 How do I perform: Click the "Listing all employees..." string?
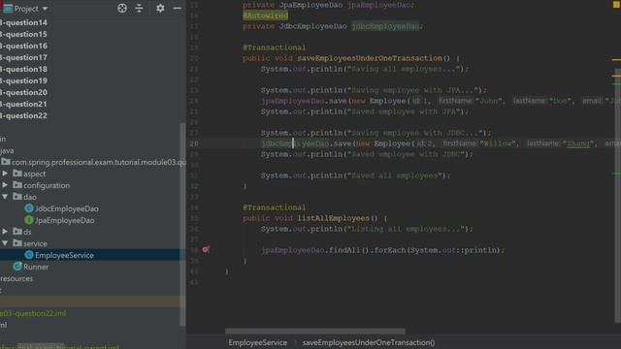point(406,229)
